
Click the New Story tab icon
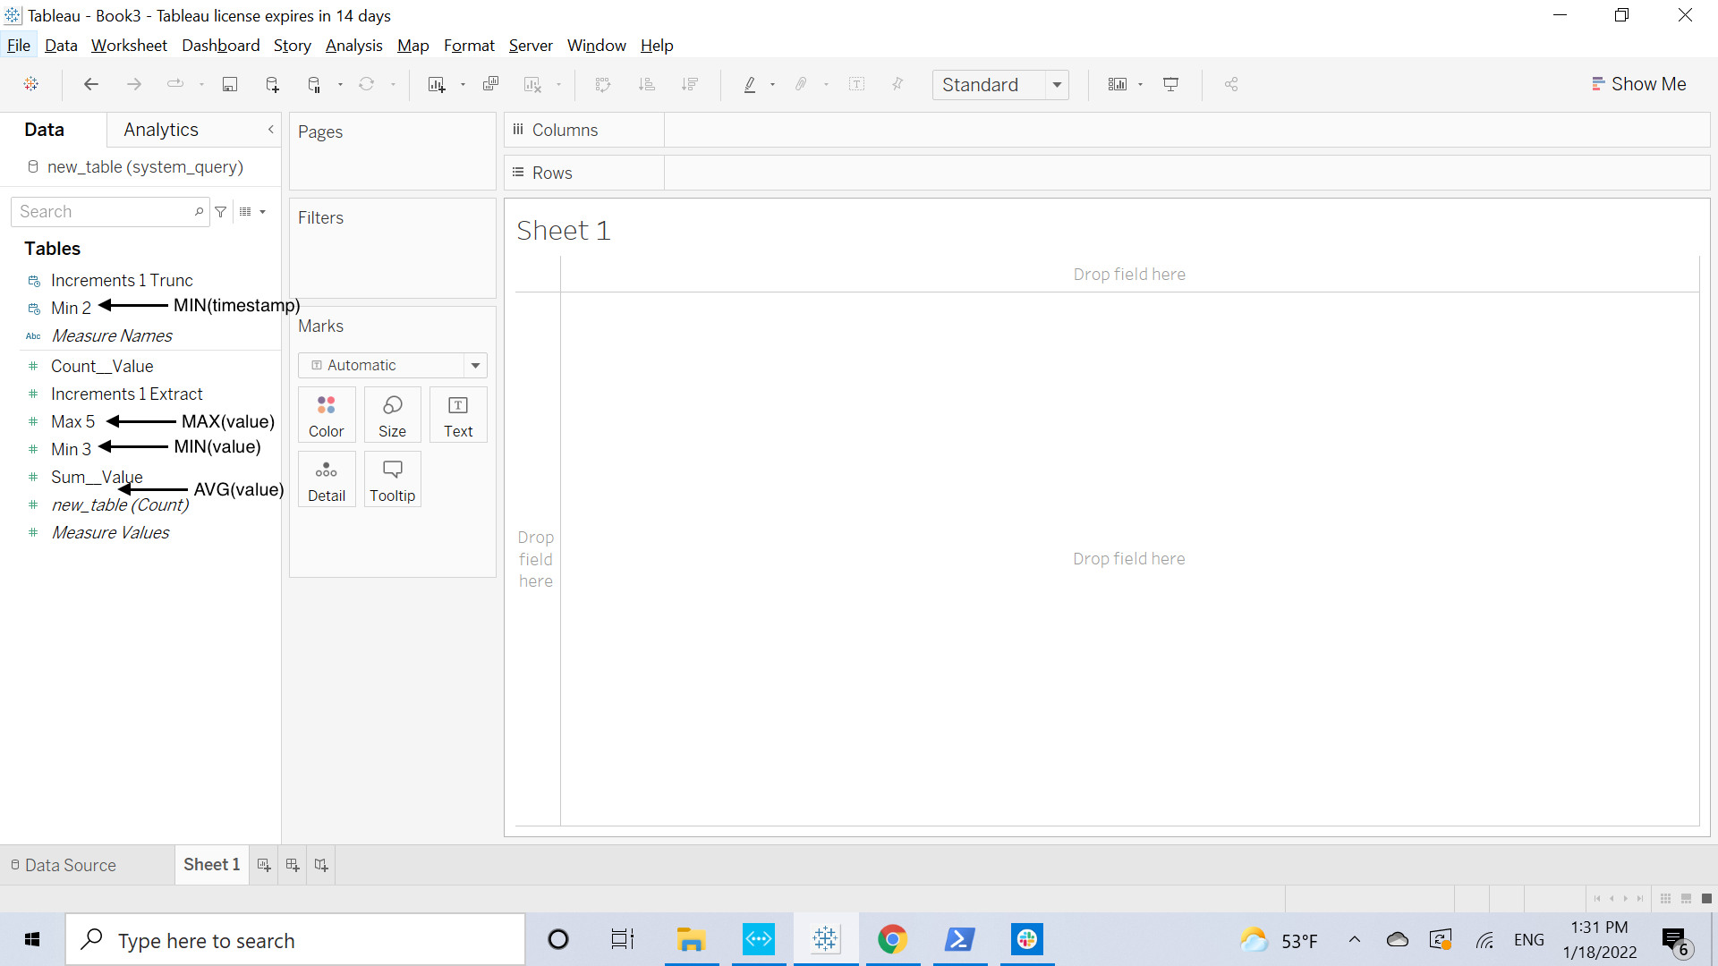(321, 865)
